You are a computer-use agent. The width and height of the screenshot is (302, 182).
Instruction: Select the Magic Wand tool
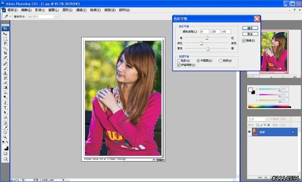pyautogui.click(x=5, y=48)
